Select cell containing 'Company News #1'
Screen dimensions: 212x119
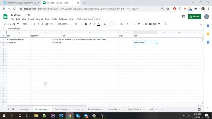pos(19,40)
